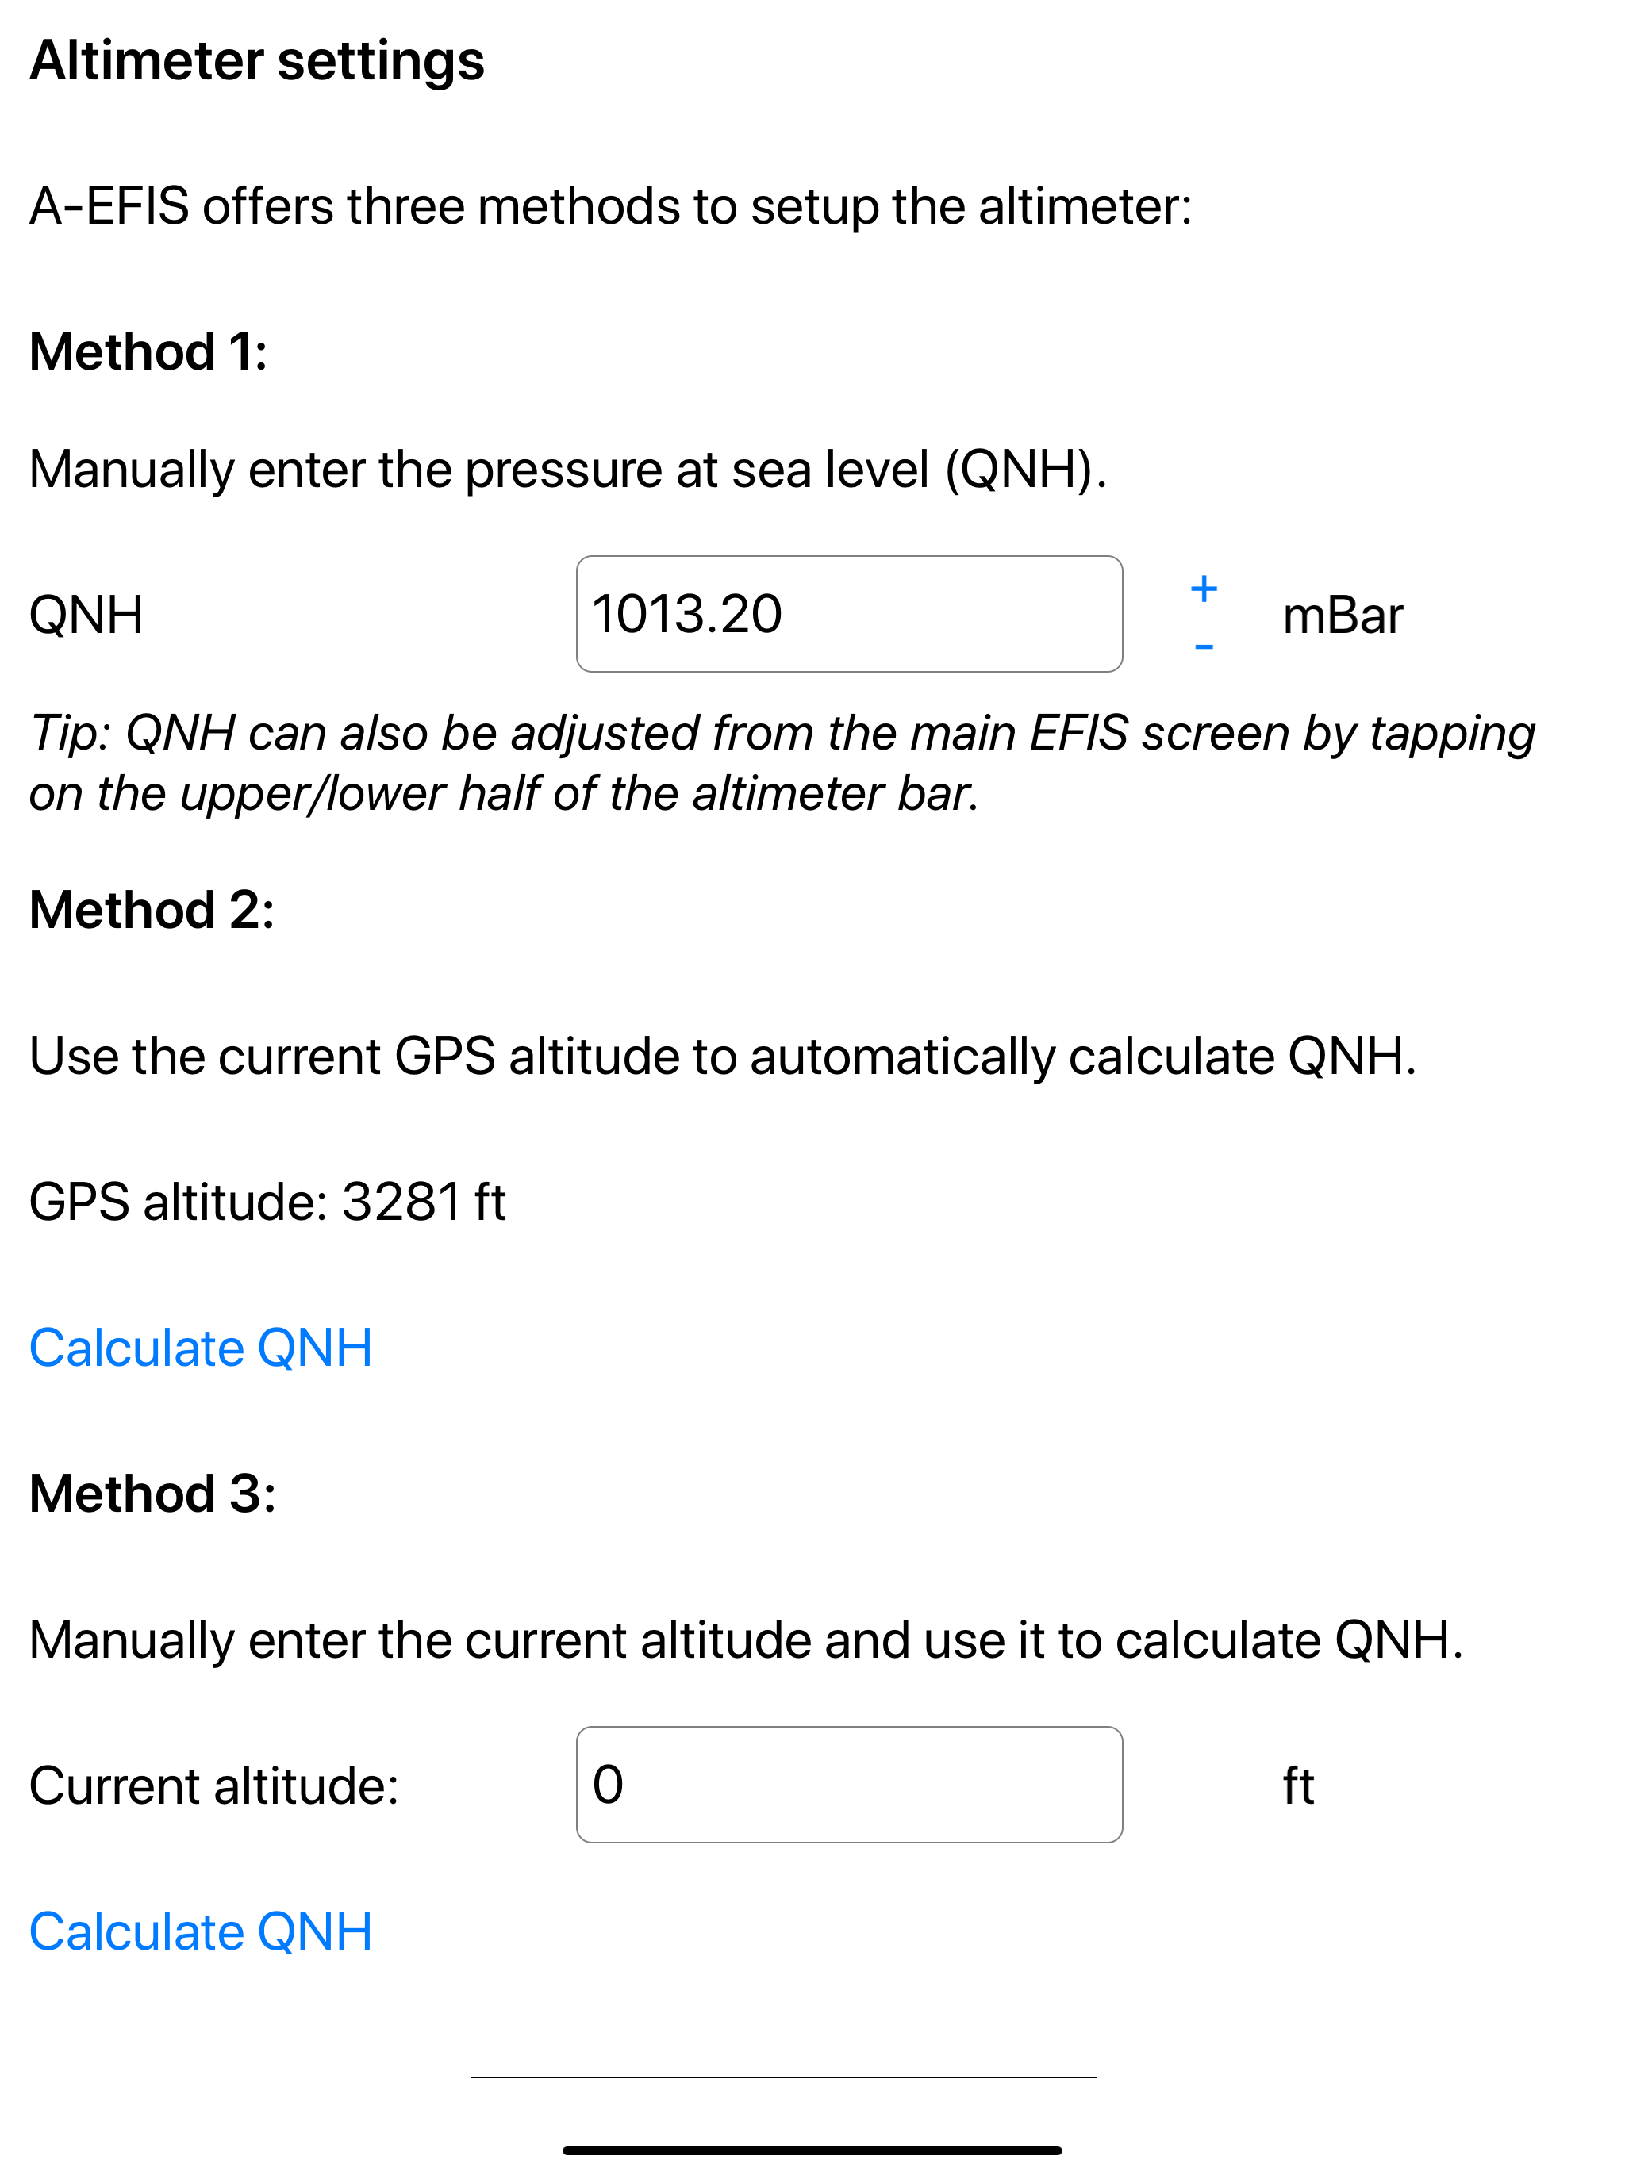Increase QNH with the plus icon

point(1204,589)
